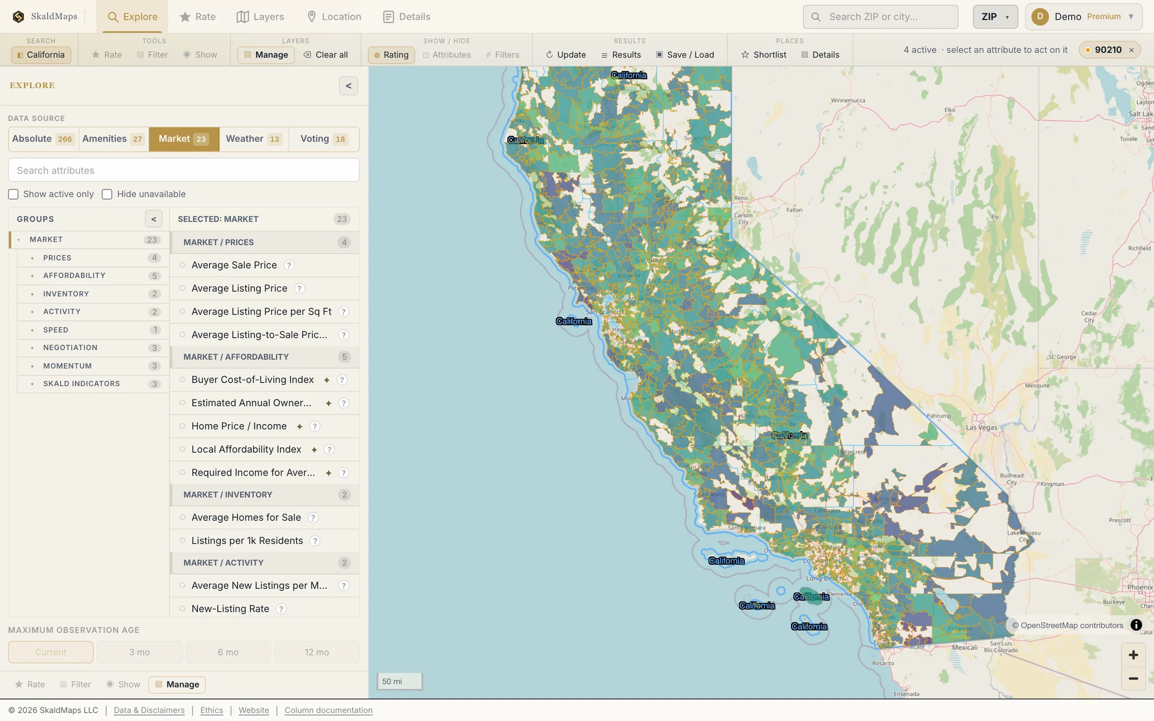Open the Column documentation link
This screenshot has width=1154, height=721.
point(328,710)
